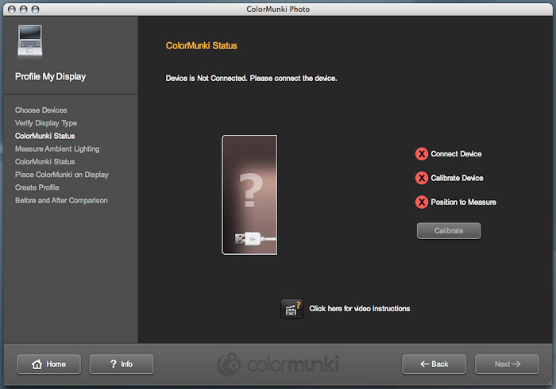
Task: Select Measure Ambient Lighting step
Action: click(57, 149)
